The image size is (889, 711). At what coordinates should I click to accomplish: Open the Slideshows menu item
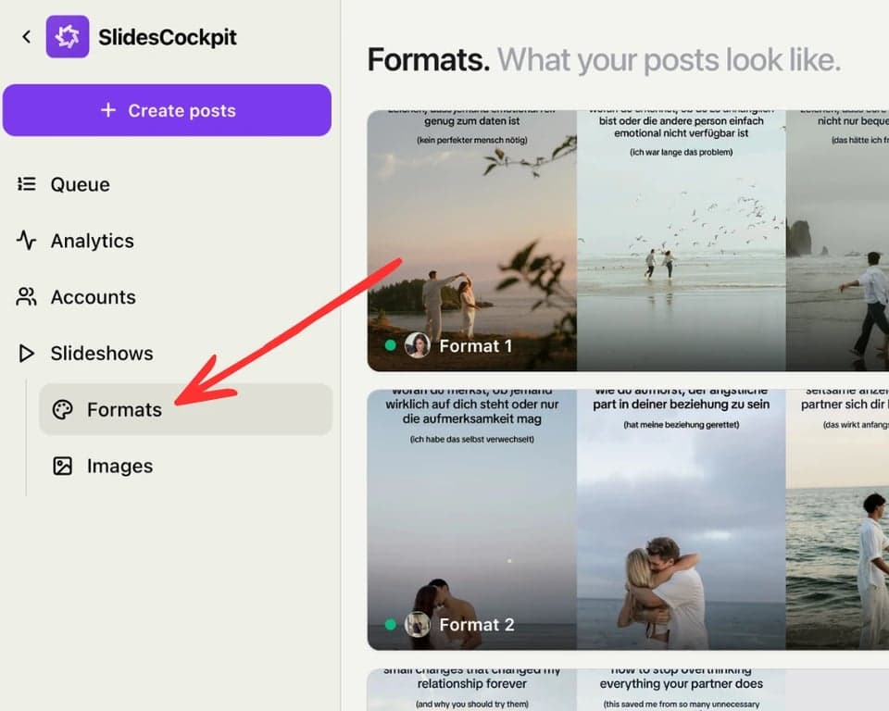[102, 354]
